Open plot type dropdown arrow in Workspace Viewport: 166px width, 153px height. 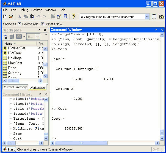[24, 37]
